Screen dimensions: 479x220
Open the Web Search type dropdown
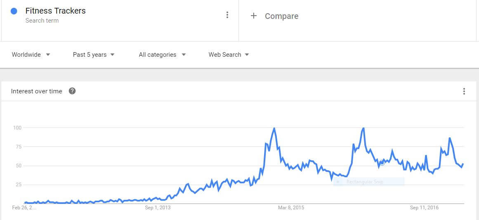229,55
